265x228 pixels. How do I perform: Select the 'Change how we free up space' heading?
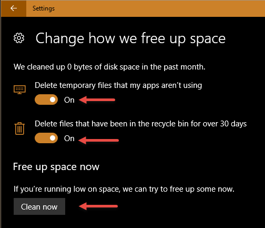[130, 38]
